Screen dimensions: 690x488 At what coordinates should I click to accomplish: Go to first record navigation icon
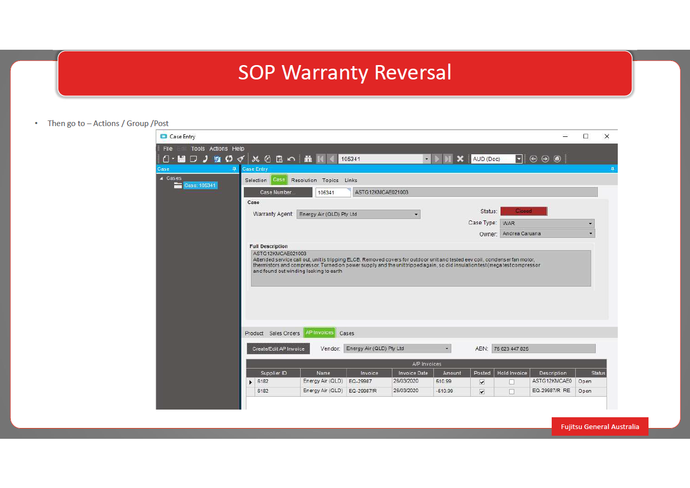(321, 159)
